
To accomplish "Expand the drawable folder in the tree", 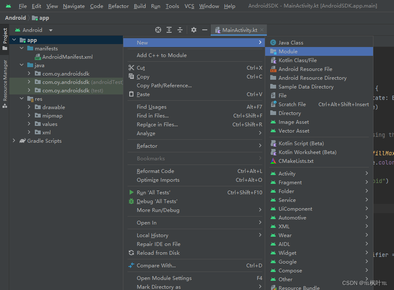I will (x=28, y=107).
